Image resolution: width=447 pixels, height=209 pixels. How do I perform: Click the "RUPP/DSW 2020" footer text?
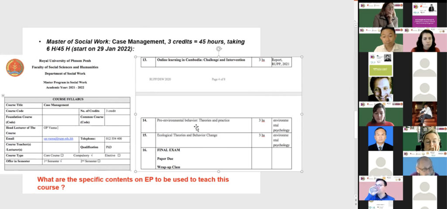pos(160,79)
